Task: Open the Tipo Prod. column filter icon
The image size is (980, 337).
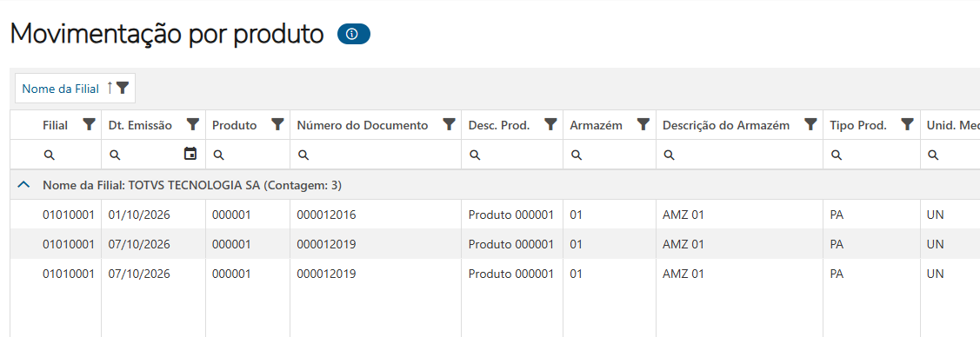Action: point(908,125)
